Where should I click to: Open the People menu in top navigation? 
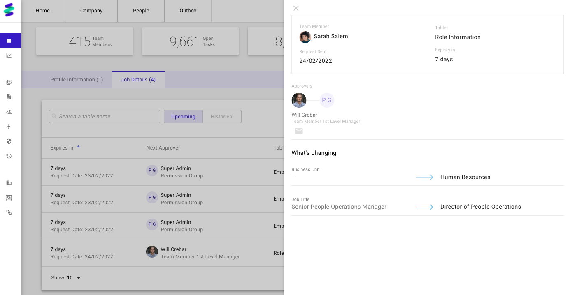141,11
